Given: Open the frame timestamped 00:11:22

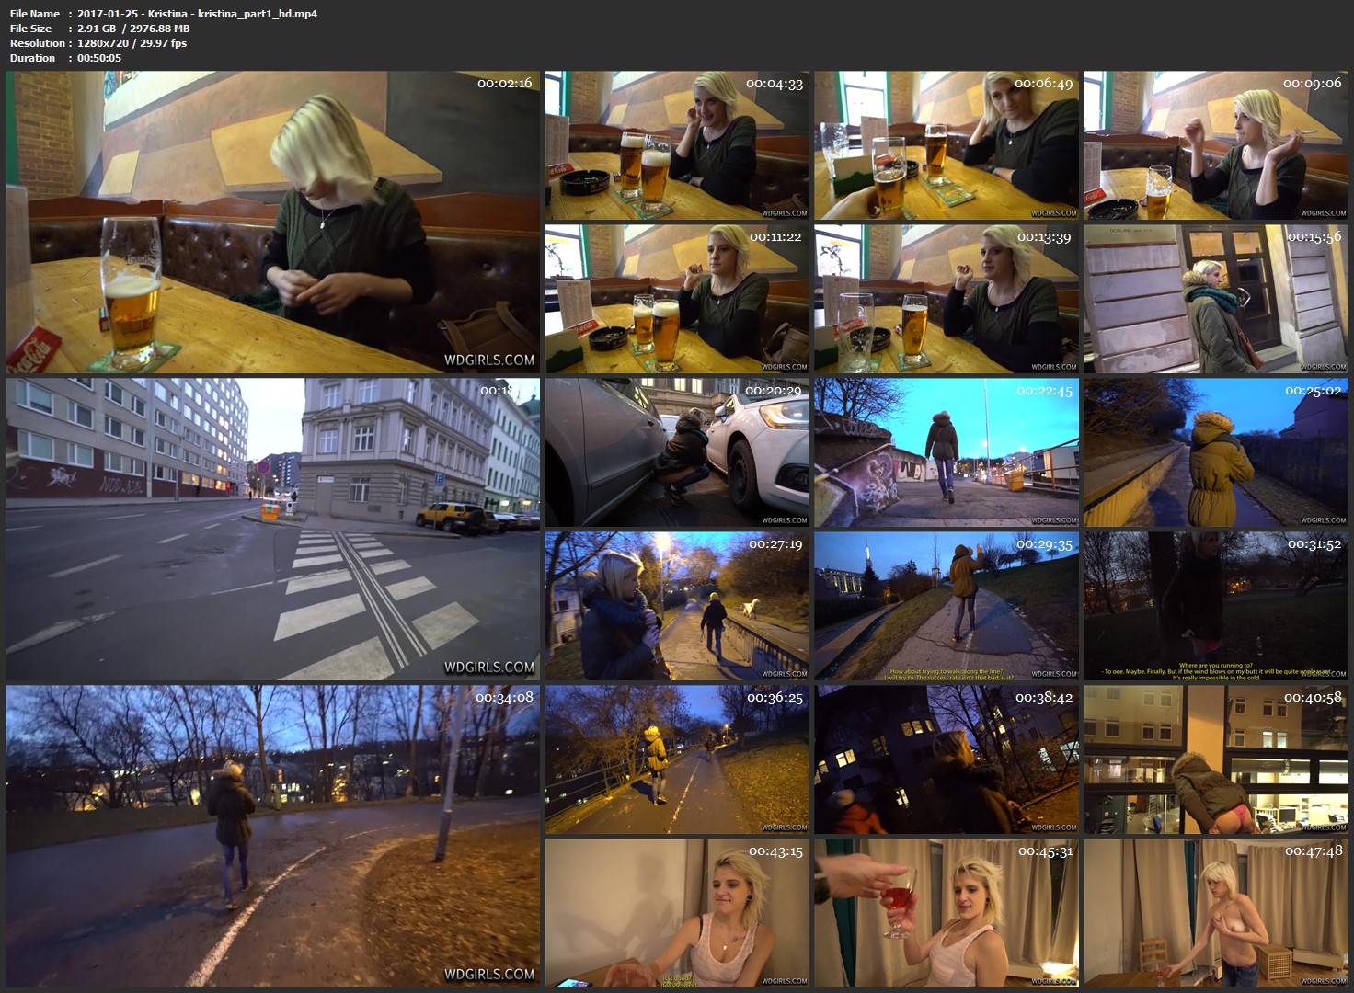Looking at the screenshot, I should (x=676, y=299).
